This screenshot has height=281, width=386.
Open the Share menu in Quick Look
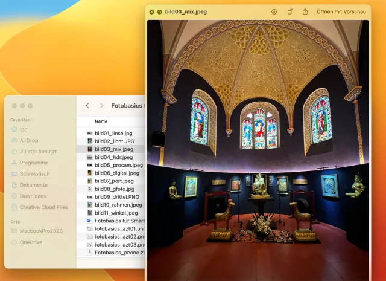coord(305,11)
